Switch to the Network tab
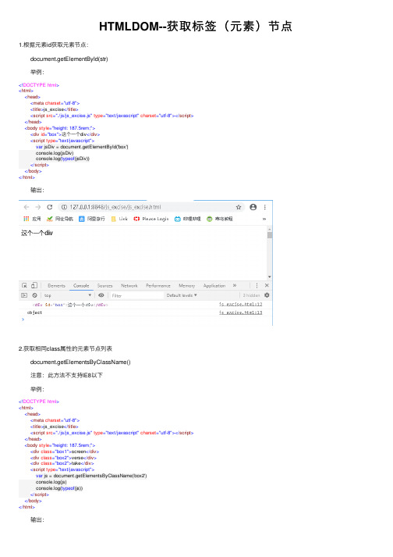The image size is (393, 557). click(x=129, y=286)
